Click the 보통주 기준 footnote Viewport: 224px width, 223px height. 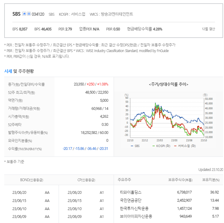(x=14, y=162)
